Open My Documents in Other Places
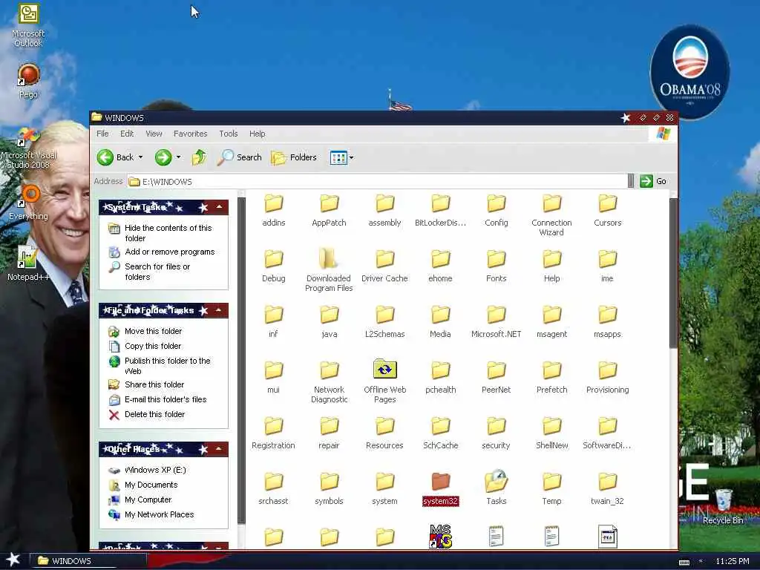 click(x=151, y=485)
